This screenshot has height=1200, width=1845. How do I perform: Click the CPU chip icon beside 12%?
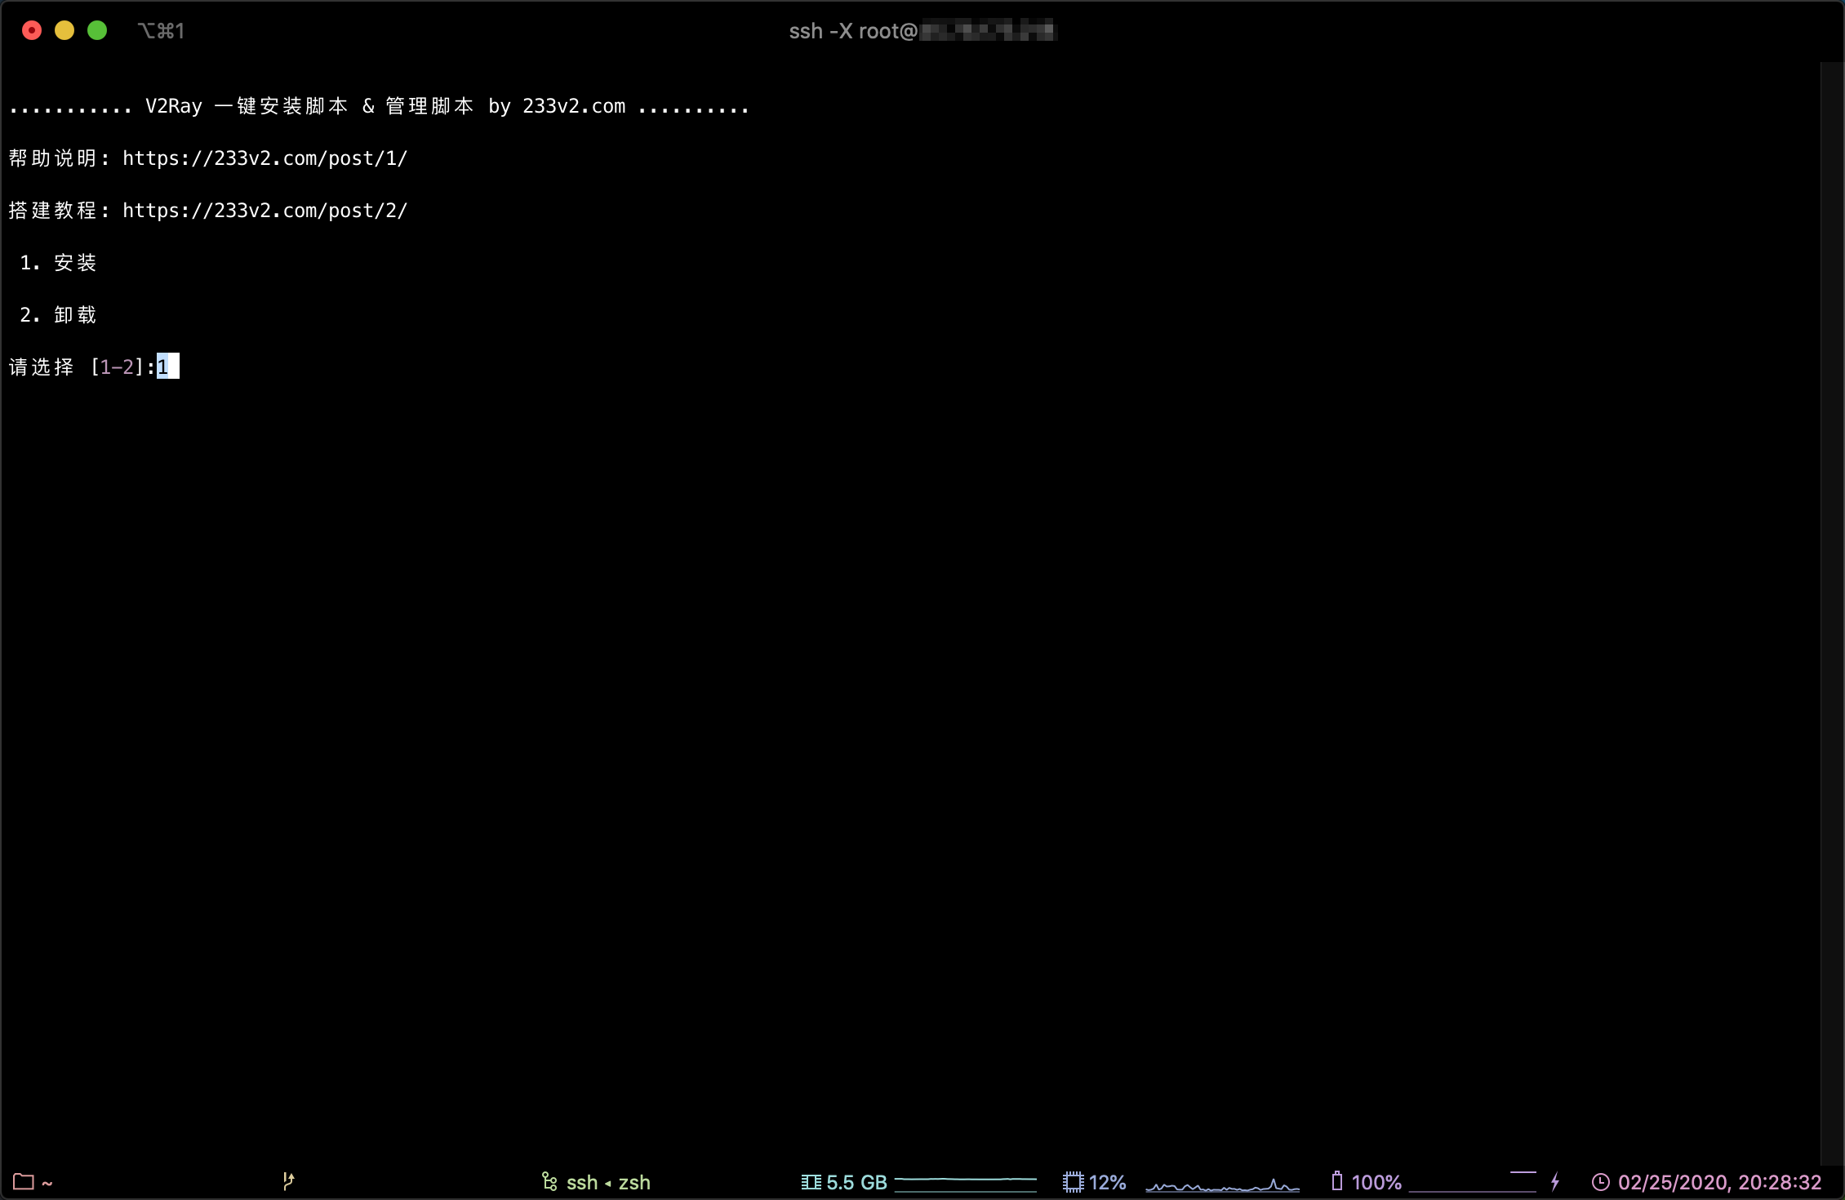1073,1182
